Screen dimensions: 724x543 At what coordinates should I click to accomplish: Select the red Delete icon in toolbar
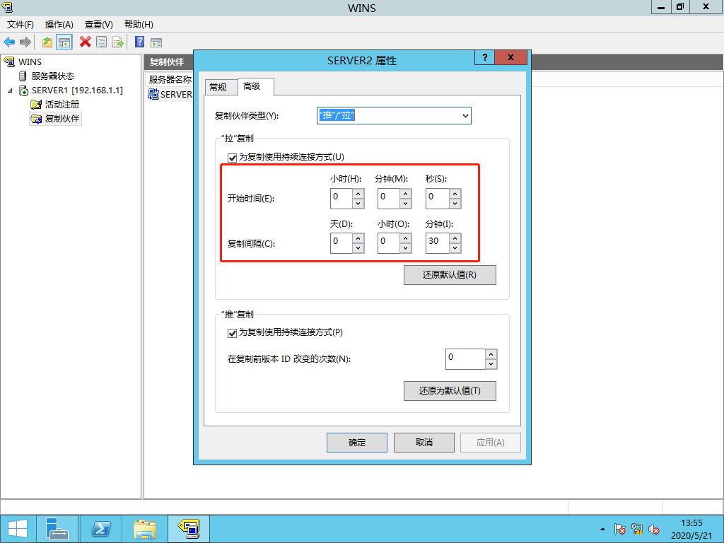[84, 42]
